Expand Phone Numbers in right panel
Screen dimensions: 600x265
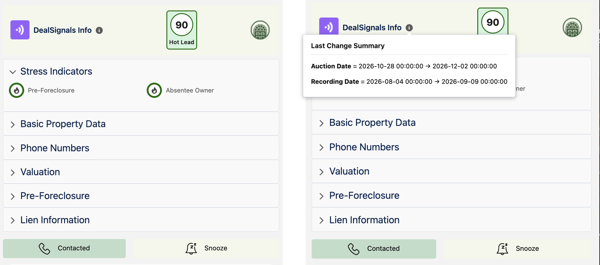(451, 147)
